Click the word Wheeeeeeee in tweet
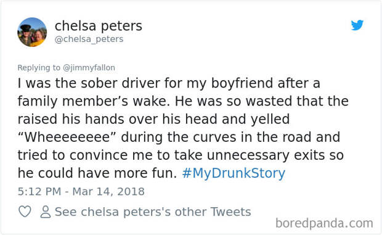The height and width of the screenshot is (235, 382). click(x=68, y=138)
